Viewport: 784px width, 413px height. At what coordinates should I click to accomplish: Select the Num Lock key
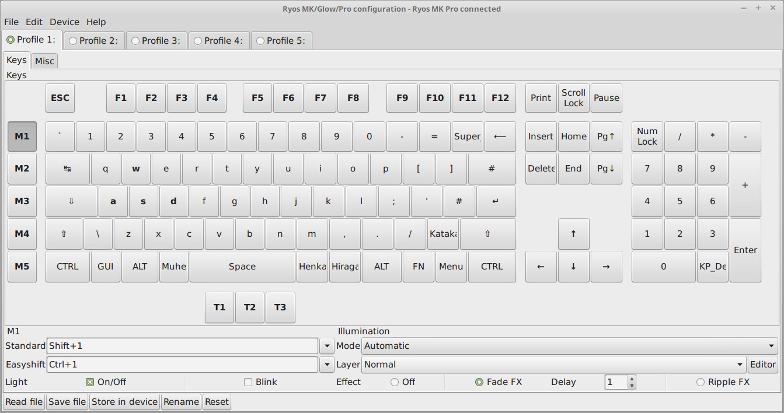click(647, 136)
